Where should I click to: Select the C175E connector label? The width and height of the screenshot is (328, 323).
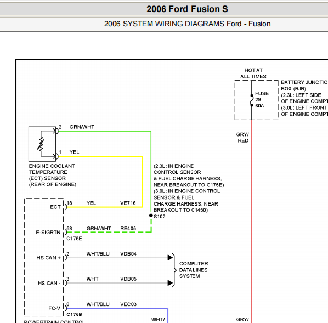(74, 239)
